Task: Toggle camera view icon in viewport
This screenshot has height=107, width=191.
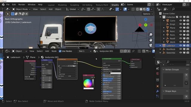Action: (x=151, y=45)
